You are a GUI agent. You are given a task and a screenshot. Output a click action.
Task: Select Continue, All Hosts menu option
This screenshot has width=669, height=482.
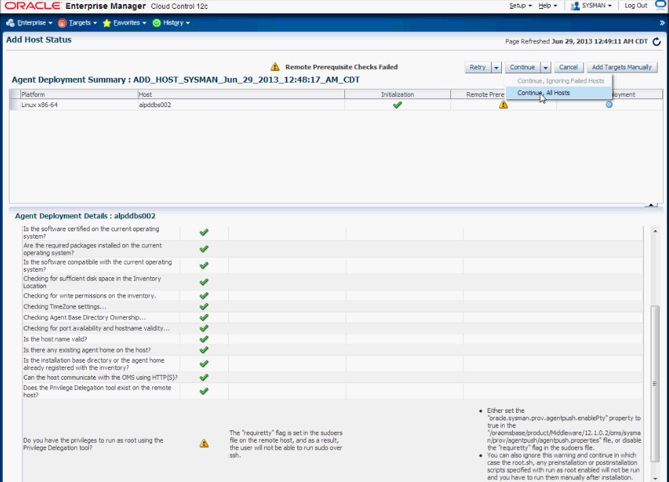coord(558,93)
